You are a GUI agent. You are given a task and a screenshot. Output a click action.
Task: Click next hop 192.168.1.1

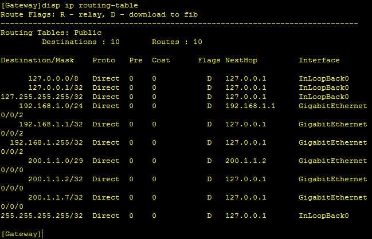pos(250,106)
